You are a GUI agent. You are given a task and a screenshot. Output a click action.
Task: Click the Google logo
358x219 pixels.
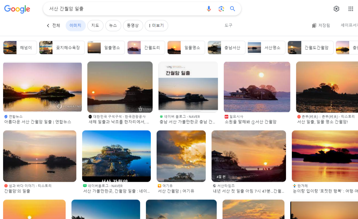point(17,9)
